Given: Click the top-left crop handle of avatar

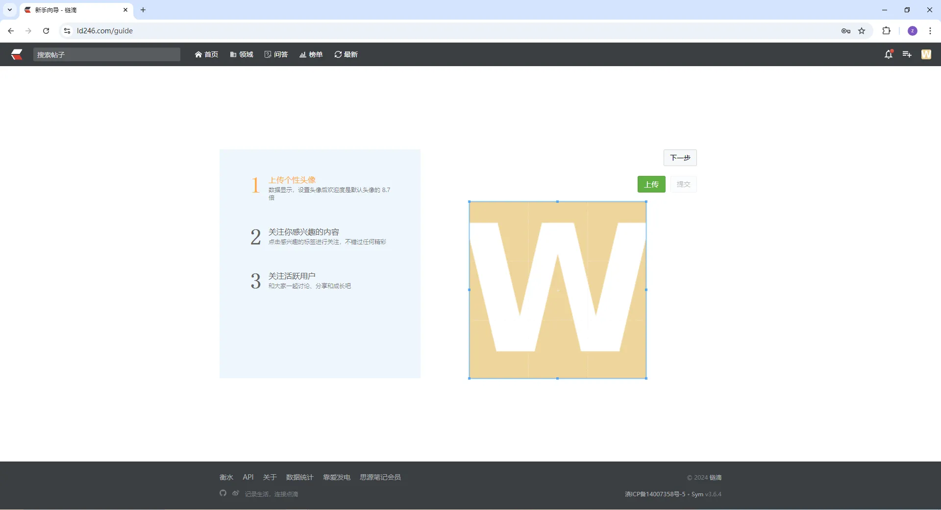Looking at the screenshot, I should click(470, 202).
